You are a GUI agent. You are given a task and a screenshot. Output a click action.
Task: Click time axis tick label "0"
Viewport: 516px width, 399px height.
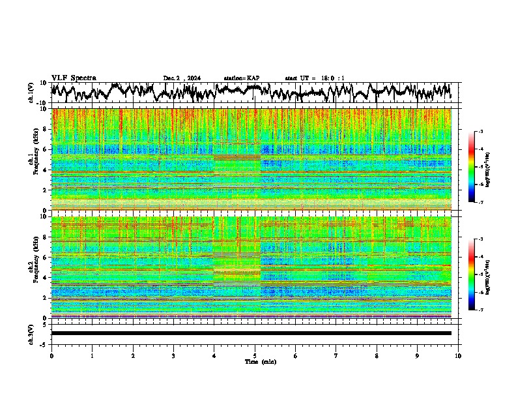(x=51, y=356)
